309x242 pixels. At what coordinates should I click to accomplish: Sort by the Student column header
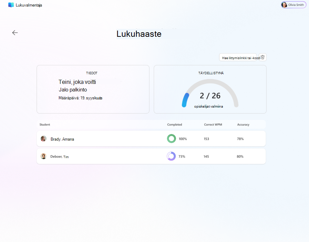tap(45, 124)
